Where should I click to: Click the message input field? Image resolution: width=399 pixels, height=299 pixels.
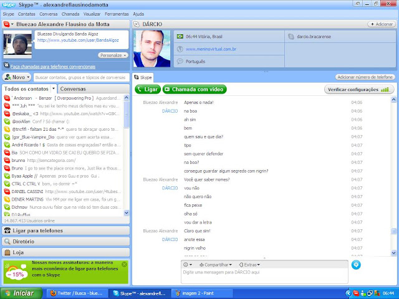pyautogui.click(x=264, y=276)
